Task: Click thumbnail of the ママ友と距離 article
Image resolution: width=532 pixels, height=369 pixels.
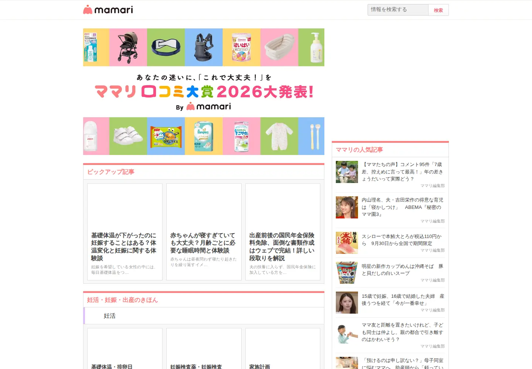Action: pyautogui.click(x=347, y=332)
